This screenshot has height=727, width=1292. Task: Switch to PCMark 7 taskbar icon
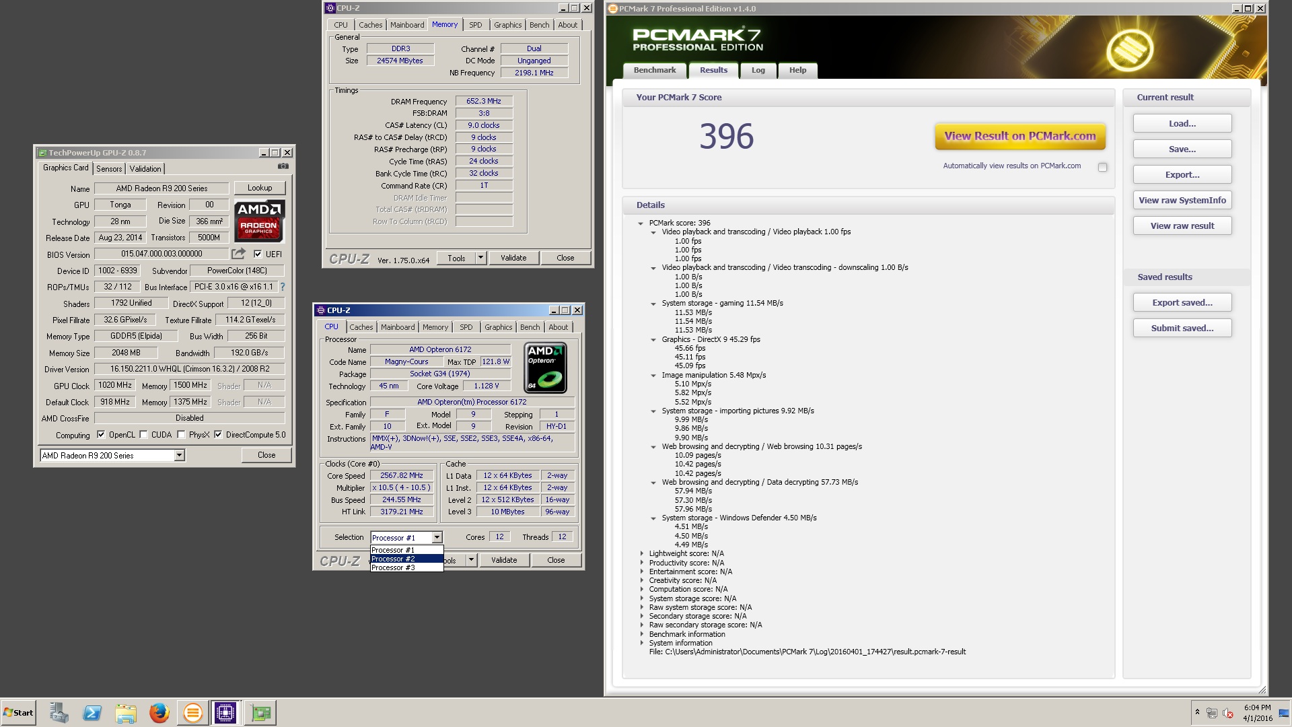click(192, 713)
